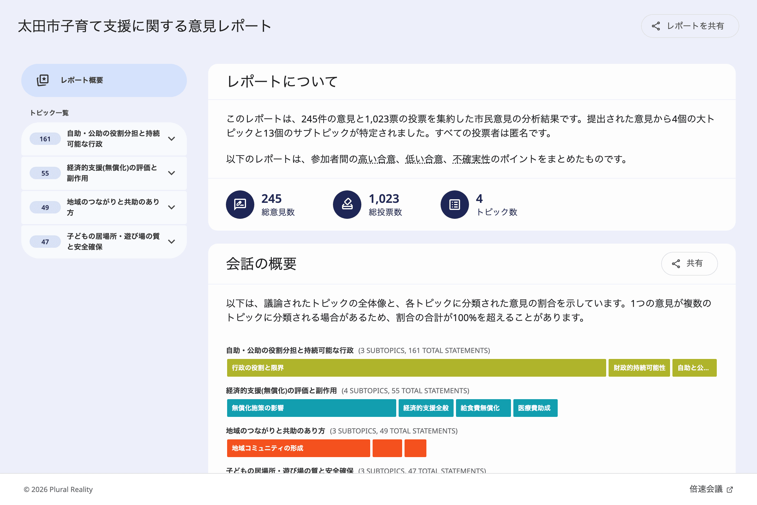Click the ballot box icon beside 総投票数
Image resolution: width=757 pixels, height=505 pixels.
tap(347, 204)
